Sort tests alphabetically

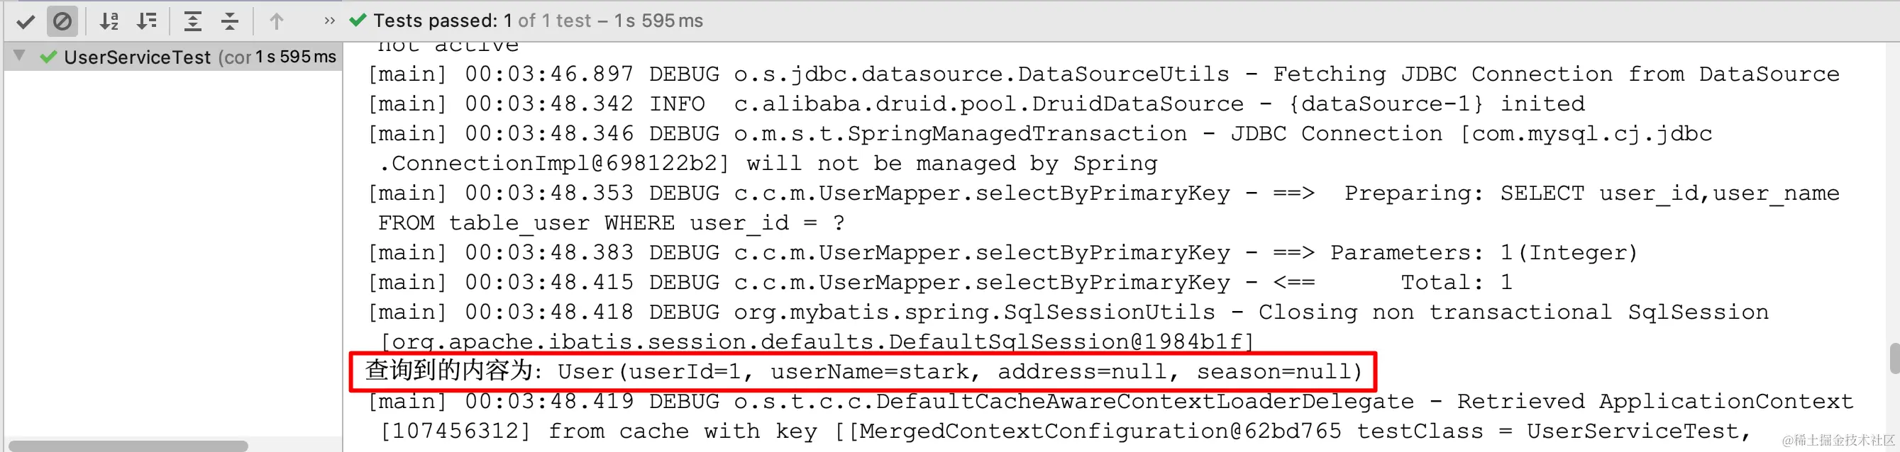click(x=109, y=21)
